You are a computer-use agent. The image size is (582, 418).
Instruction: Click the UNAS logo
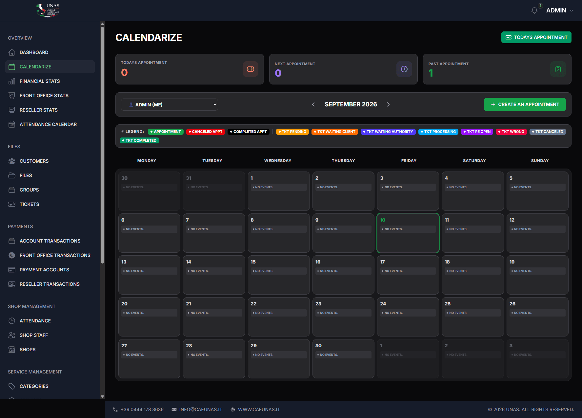tap(48, 10)
